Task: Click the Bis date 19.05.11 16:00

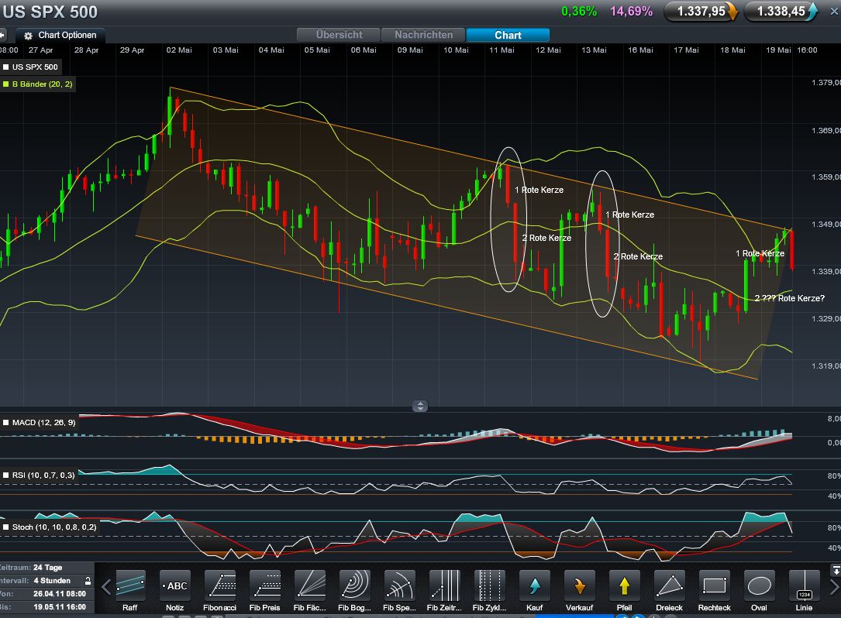Action: (x=60, y=607)
